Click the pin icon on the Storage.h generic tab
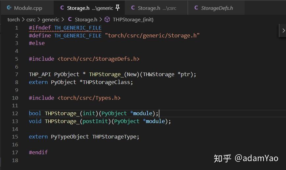 coord(118,8)
